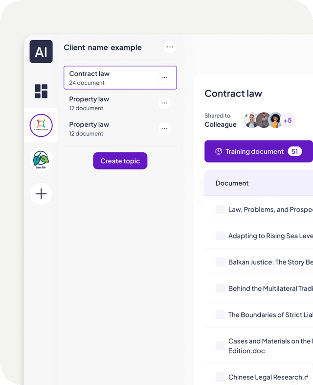Check the Balkan Justice document checkbox
This screenshot has width=313, height=385.
pyautogui.click(x=220, y=262)
